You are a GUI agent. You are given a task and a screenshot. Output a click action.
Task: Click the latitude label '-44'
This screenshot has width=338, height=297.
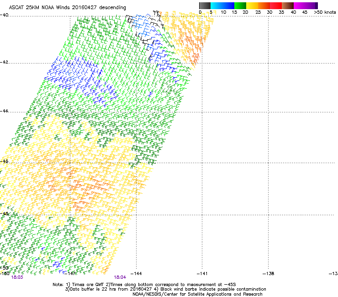tap(4, 111)
